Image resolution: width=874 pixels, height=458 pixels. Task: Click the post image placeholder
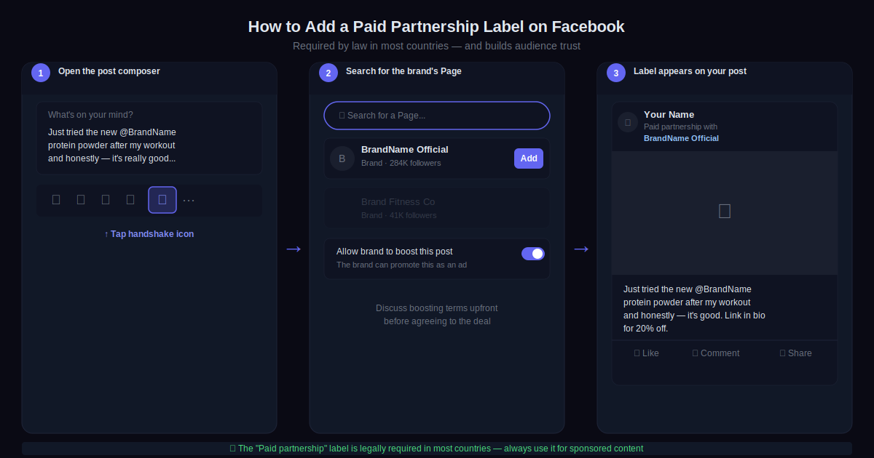point(725,212)
